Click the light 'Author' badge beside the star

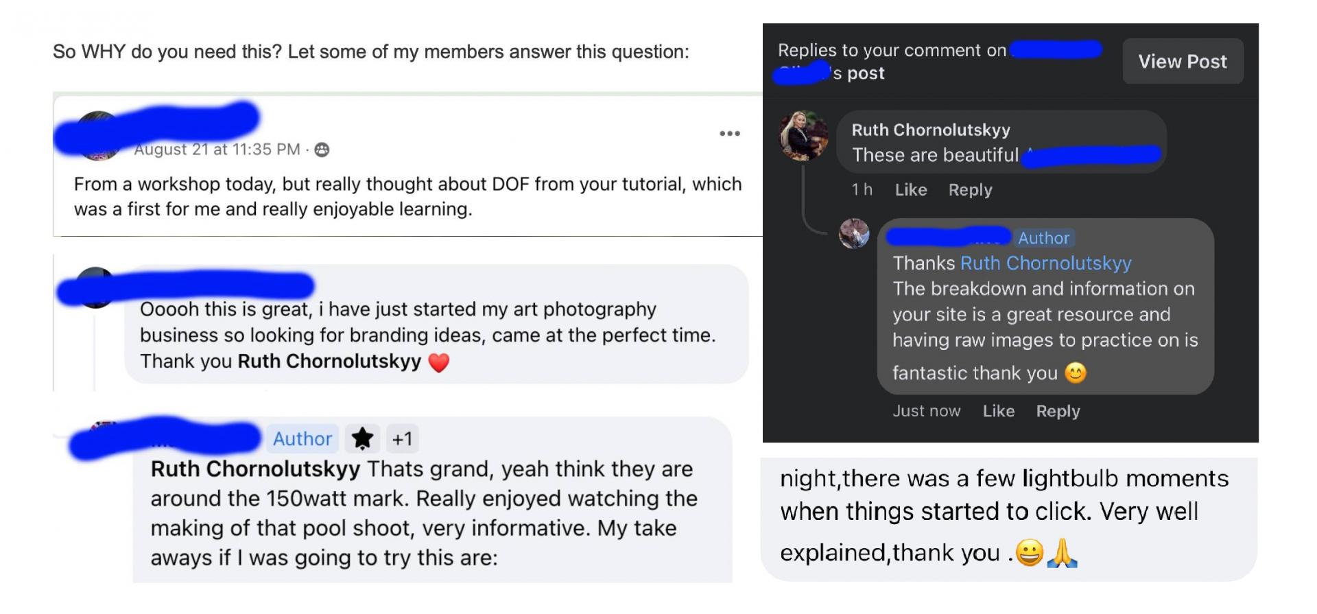click(302, 438)
